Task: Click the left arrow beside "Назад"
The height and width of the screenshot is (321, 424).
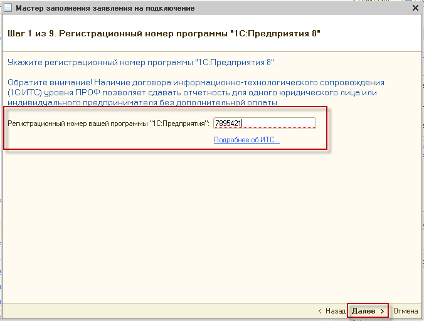Action: point(321,311)
